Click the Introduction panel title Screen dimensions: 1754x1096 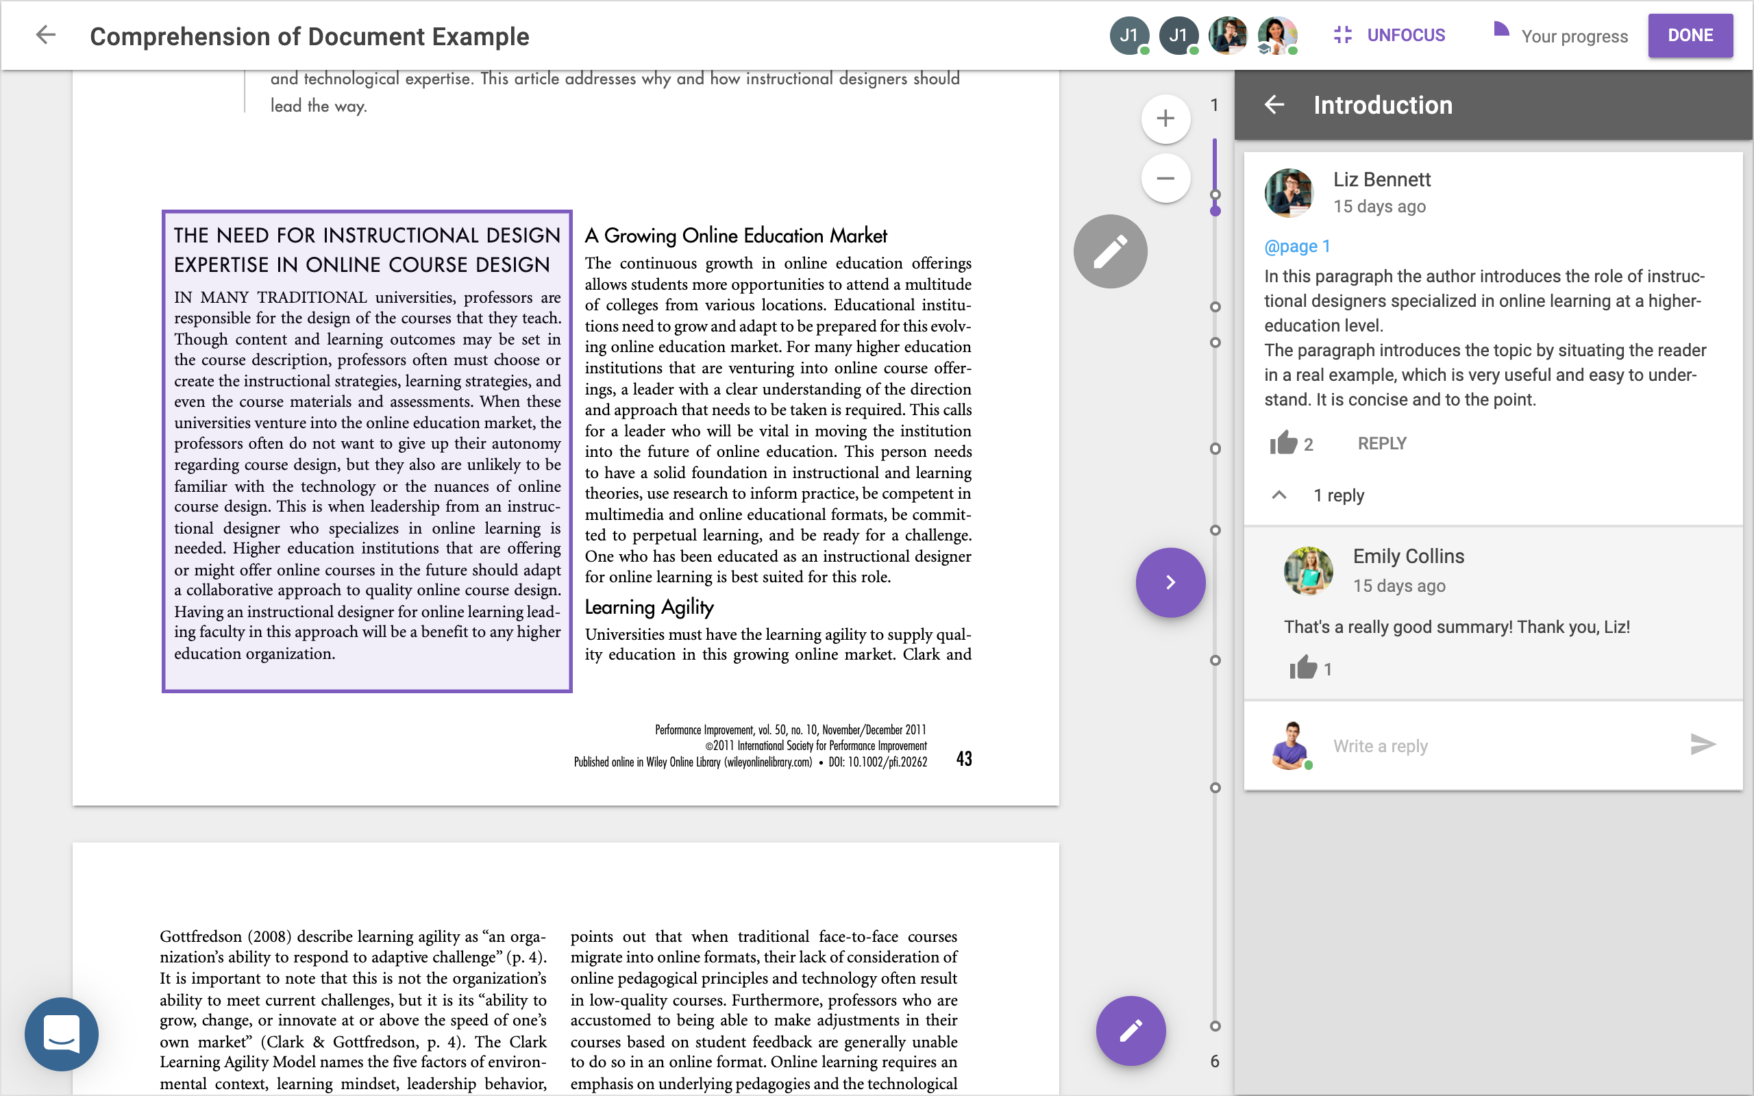tap(1383, 105)
